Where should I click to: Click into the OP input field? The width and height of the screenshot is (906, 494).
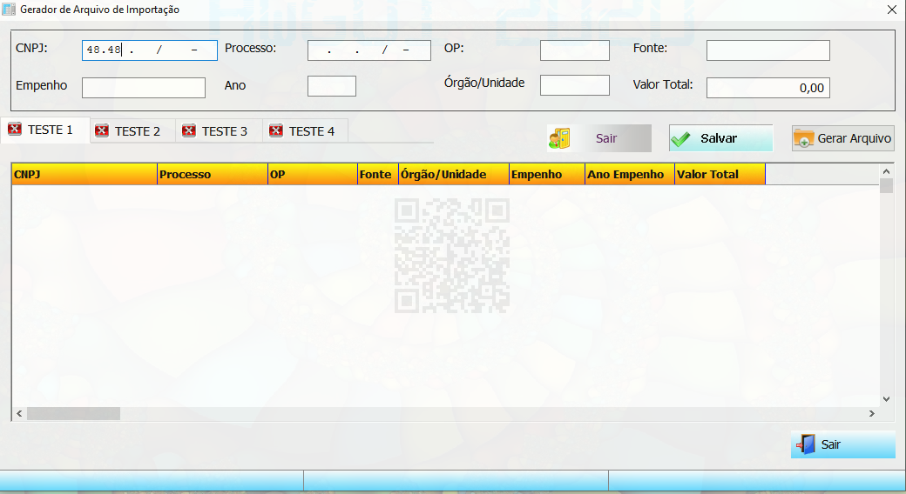(575, 50)
